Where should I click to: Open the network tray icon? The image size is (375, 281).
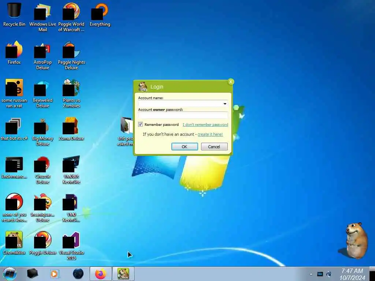(x=320, y=274)
